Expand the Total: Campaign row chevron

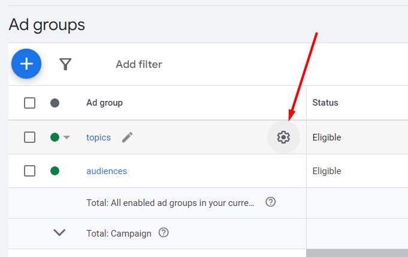coord(59,232)
